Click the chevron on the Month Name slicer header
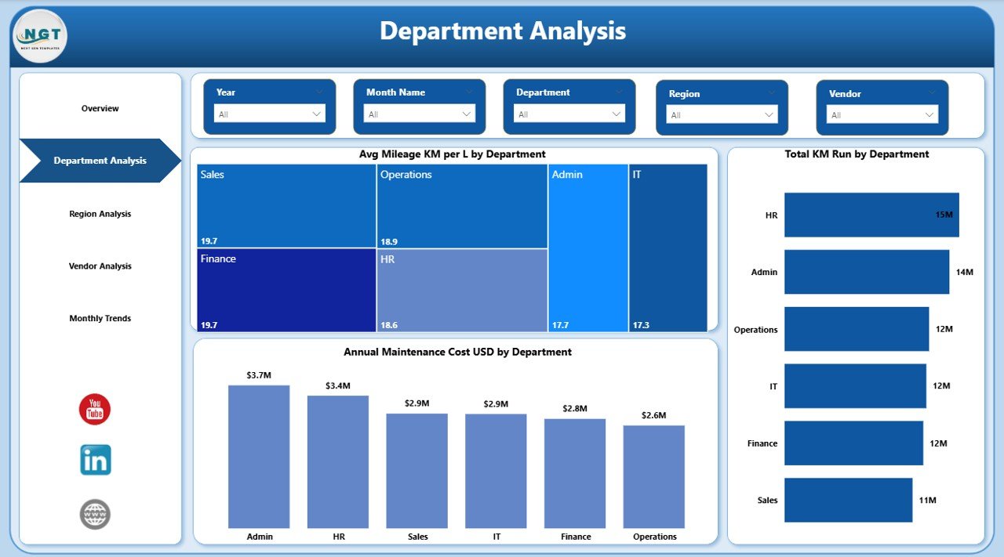This screenshot has height=557, width=1004. (469, 92)
